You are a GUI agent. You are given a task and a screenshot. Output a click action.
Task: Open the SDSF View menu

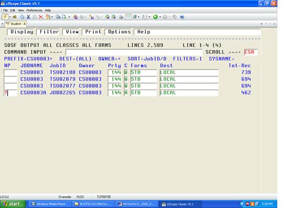click(72, 32)
